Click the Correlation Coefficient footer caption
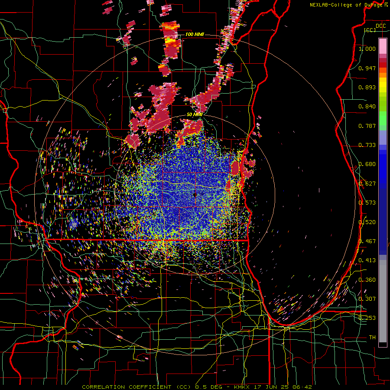 point(197,387)
